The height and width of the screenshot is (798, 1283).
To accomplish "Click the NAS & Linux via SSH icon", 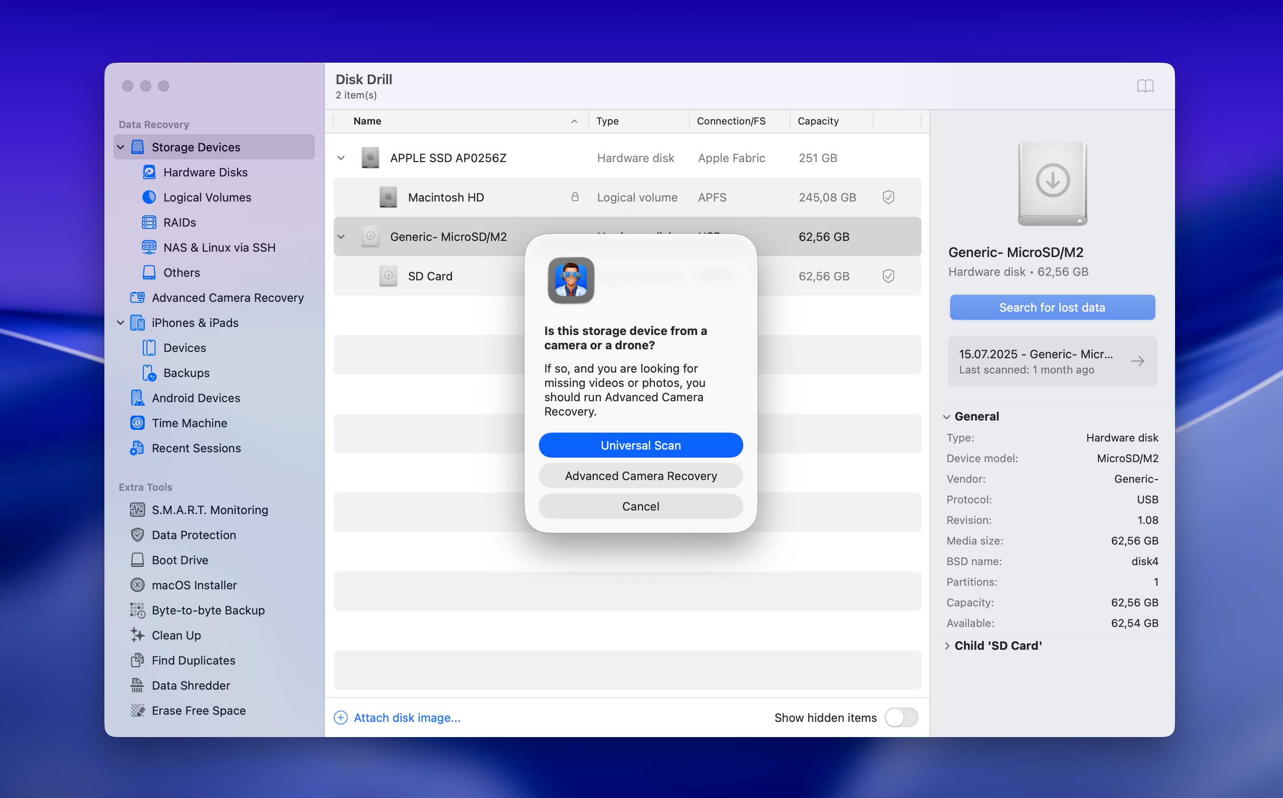I will (x=149, y=247).
